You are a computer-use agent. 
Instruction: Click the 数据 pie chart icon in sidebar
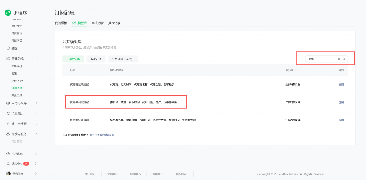click(x=8, y=48)
